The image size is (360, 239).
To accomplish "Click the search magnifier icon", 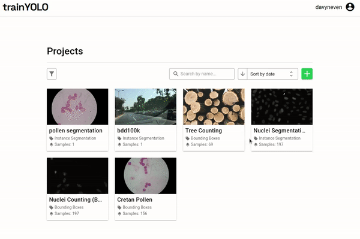I will point(176,74).
